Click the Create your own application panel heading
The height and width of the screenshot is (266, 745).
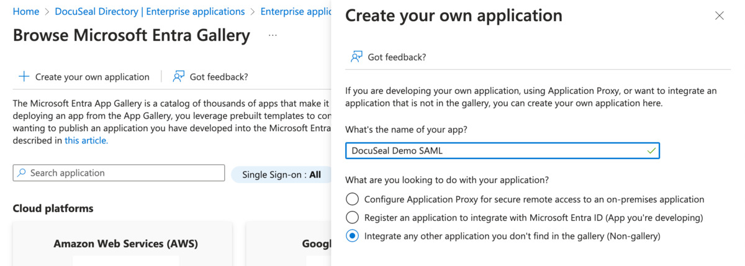[x=454, y=15]
